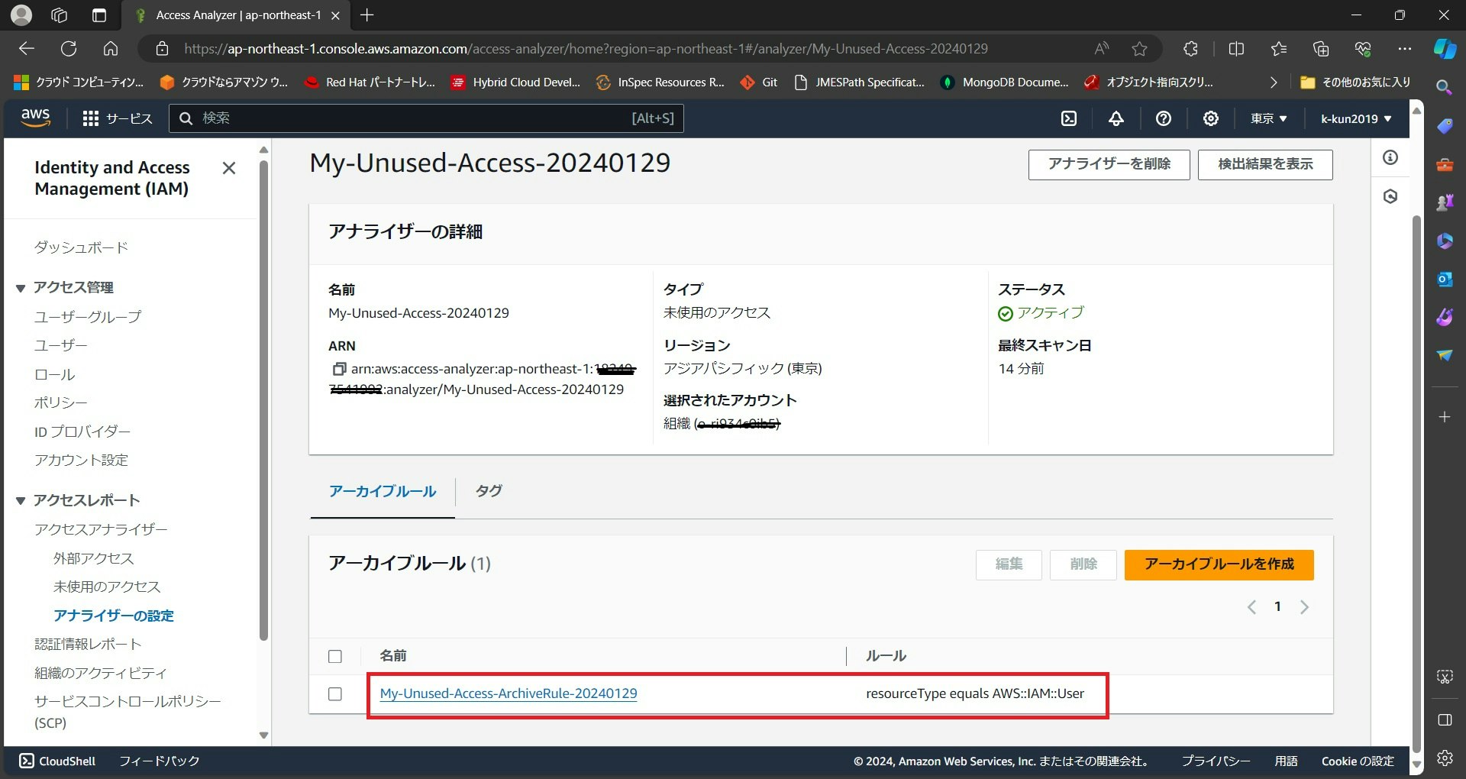Launch the CloudShell icon in top navigation
1466x779 pixels.
pos(1069,118)
